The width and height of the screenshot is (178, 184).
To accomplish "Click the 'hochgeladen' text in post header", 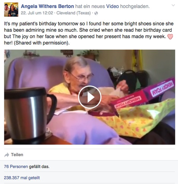I will pyautogui.click(x=135, y=6).
